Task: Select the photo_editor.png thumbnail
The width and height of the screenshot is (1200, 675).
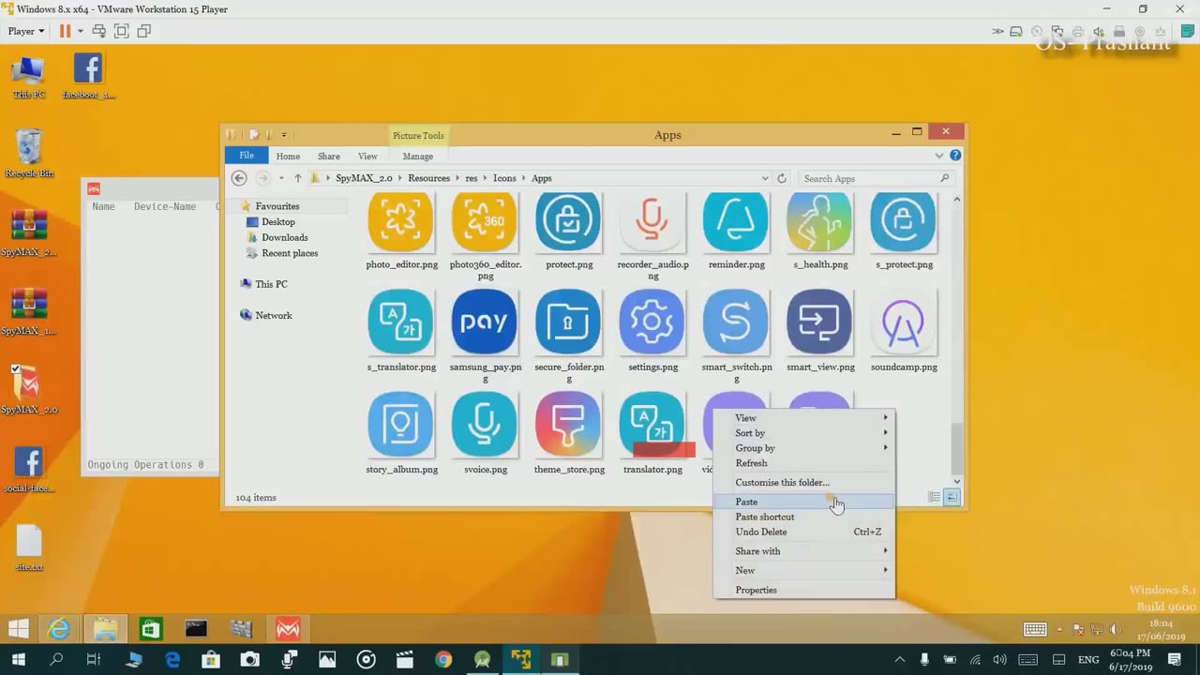Action: click(401, 222)
